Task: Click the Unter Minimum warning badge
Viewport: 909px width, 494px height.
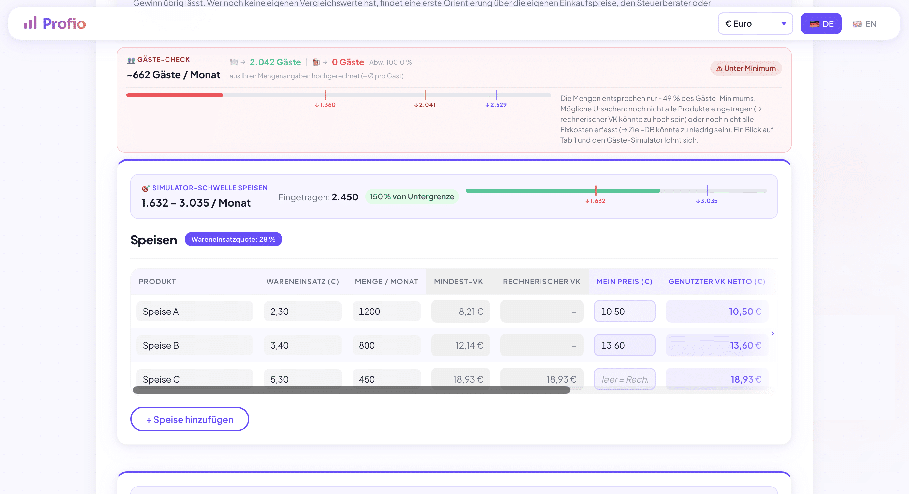Action: [746, 68]
